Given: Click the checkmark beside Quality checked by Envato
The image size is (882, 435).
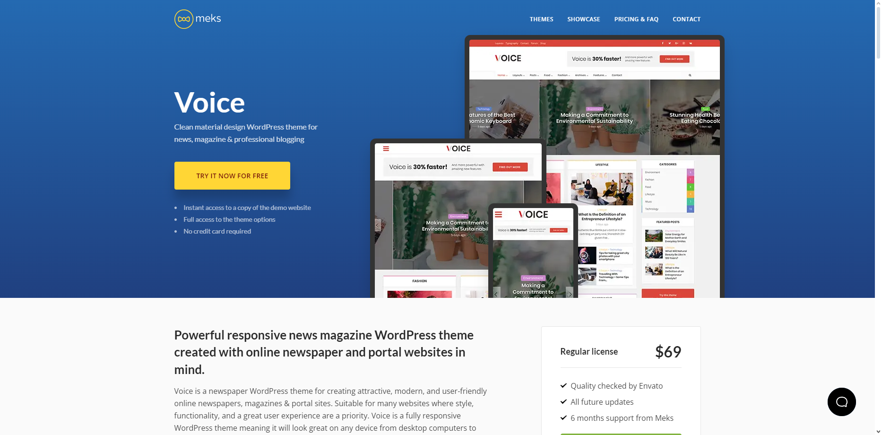Looking at the screenshot, I should point(563,386).
